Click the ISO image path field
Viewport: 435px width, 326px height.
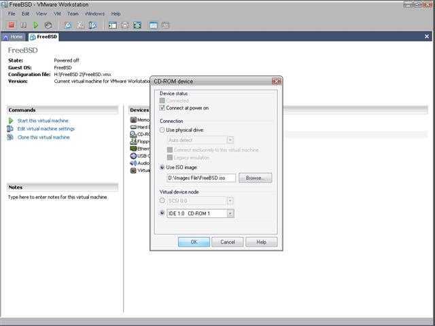point(201,178)
